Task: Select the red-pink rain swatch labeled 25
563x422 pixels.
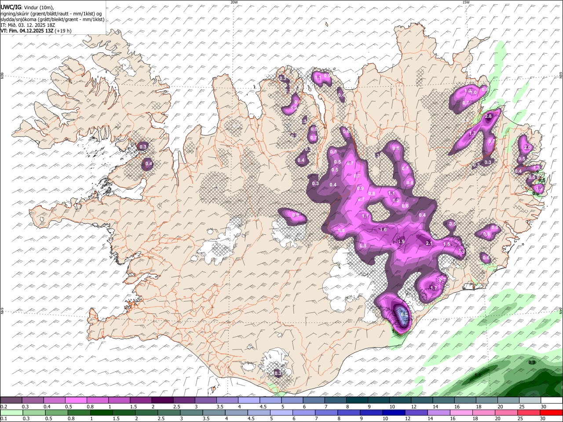Action: click(529, 413)
